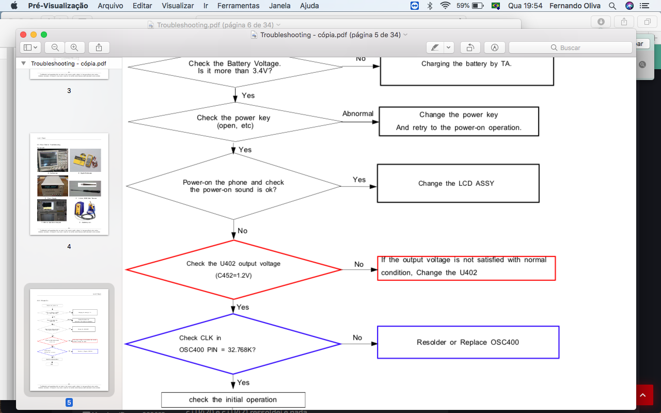Click the small search icon behind Preview window
This screenshot has width=661, height=413.
[x=642, y=65]
